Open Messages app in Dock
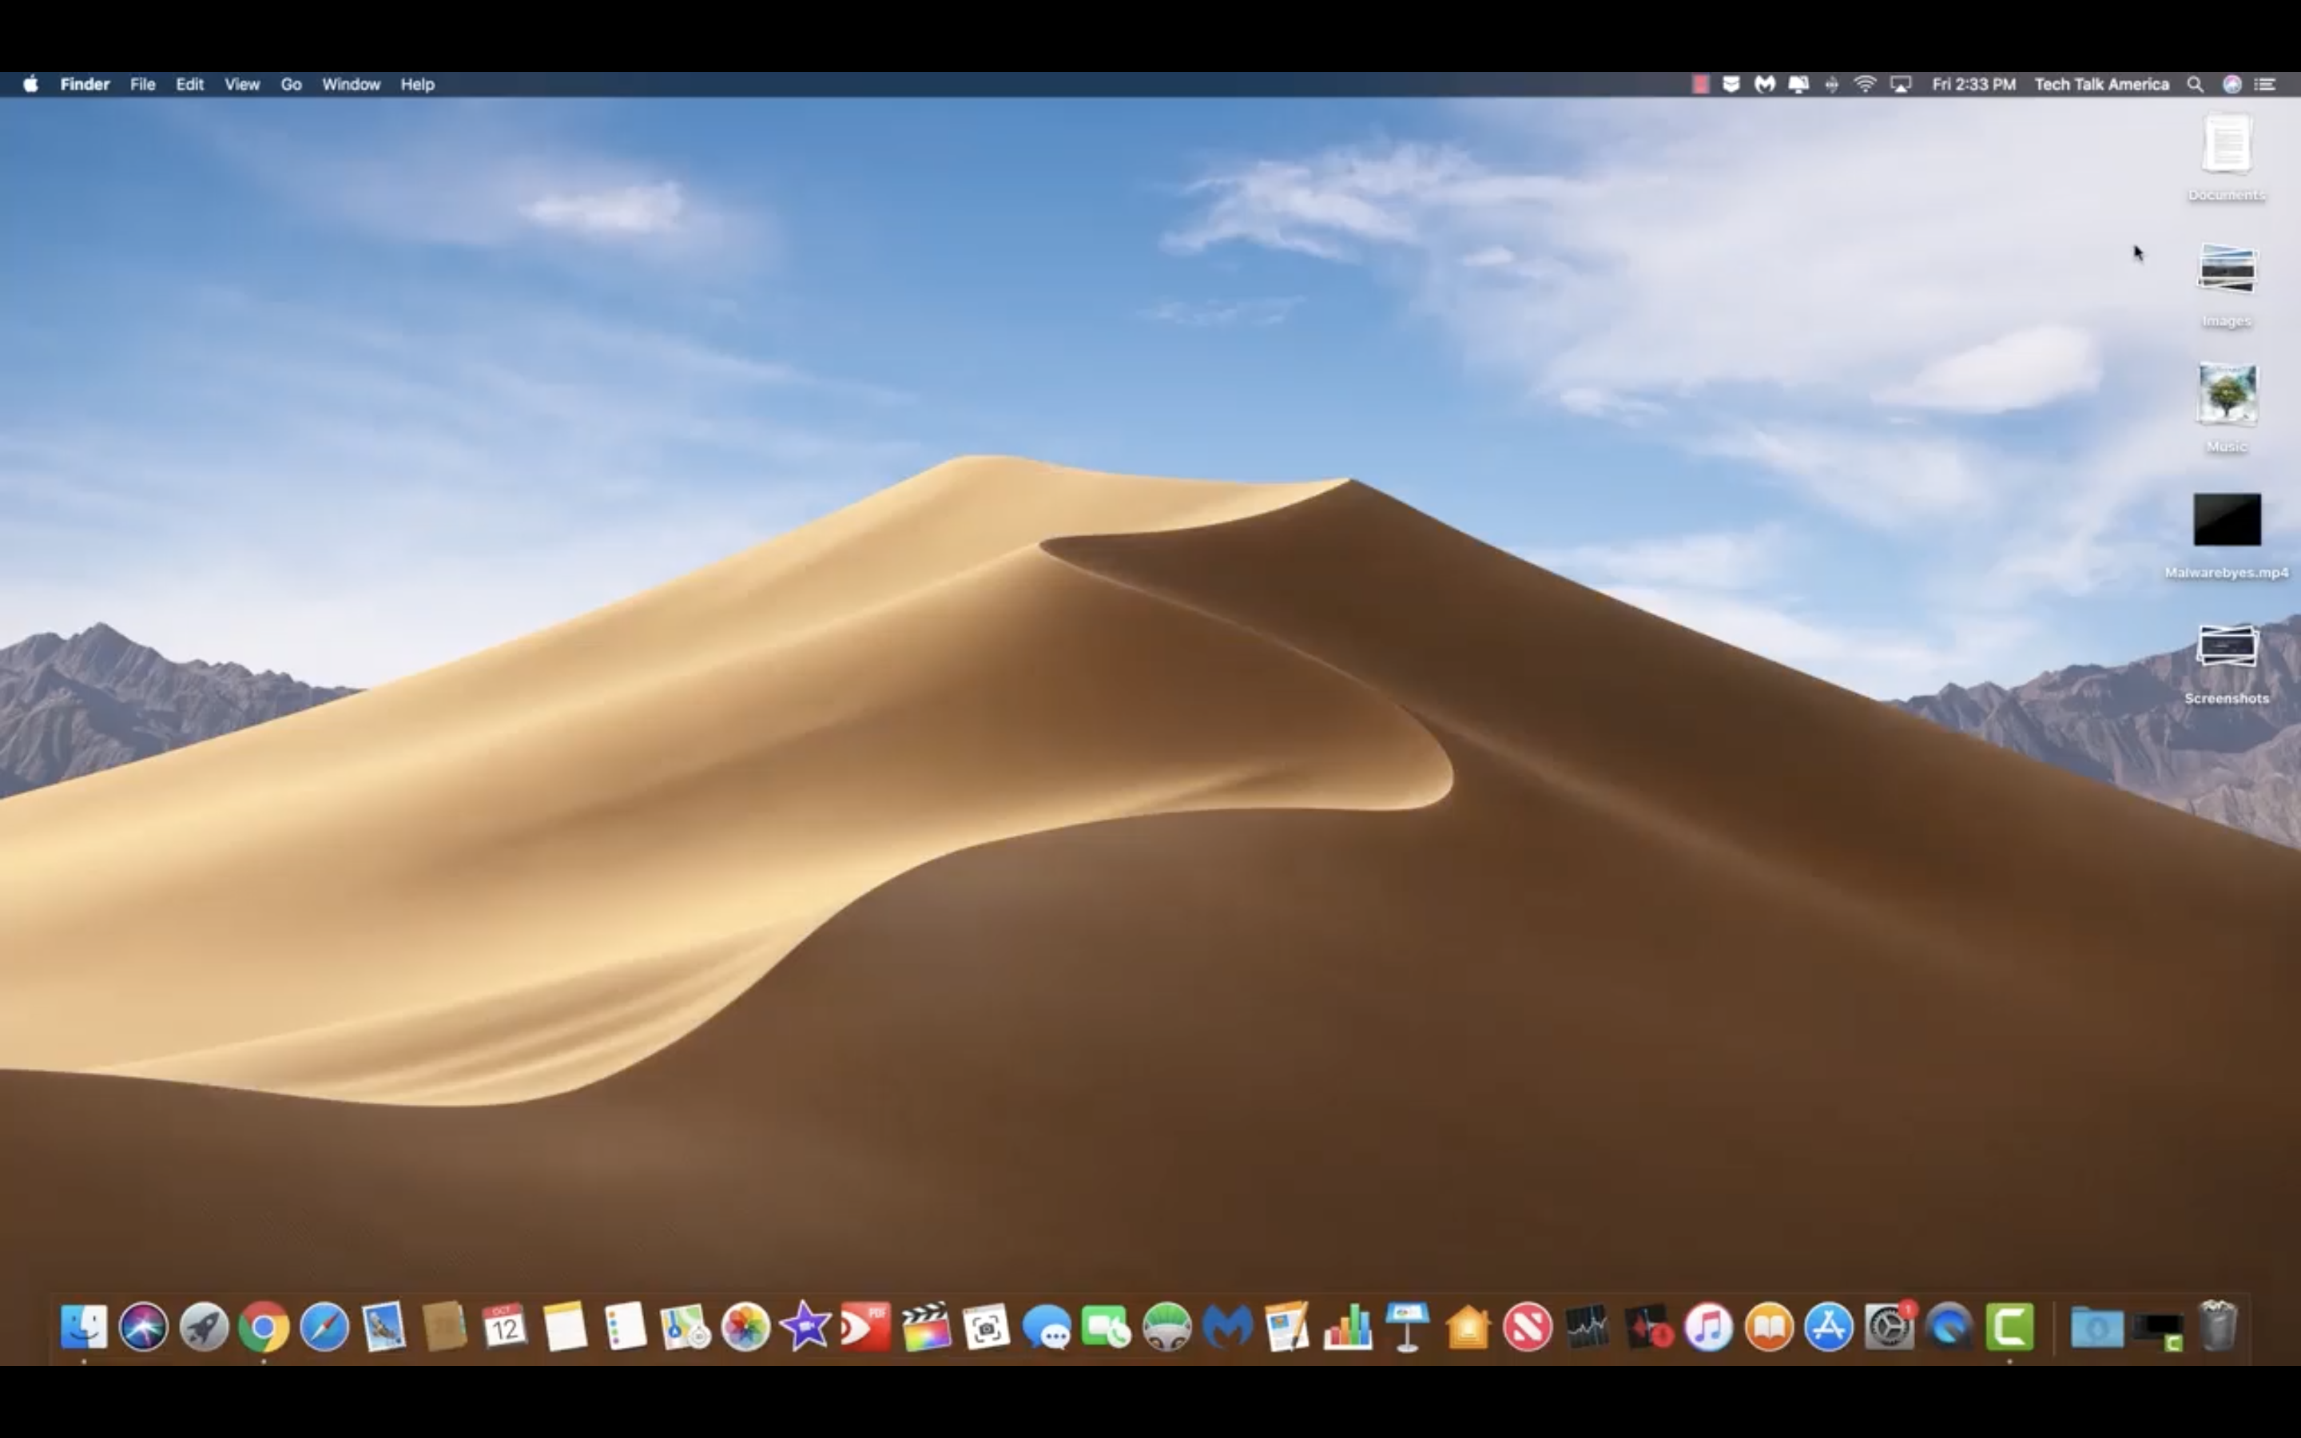Screen dimensions: 2301x1438 tap(1046, 1327)
